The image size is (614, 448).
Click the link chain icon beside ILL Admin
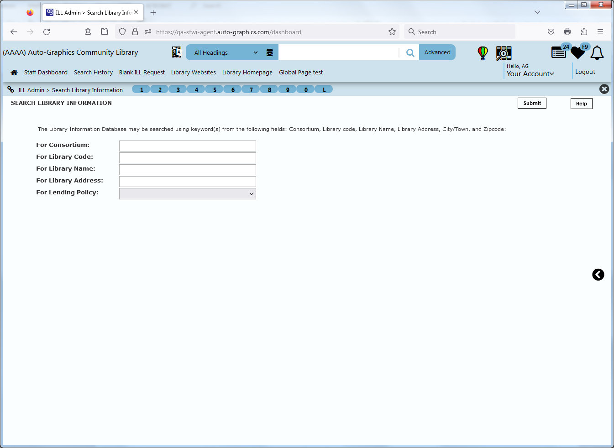point(10,89)
